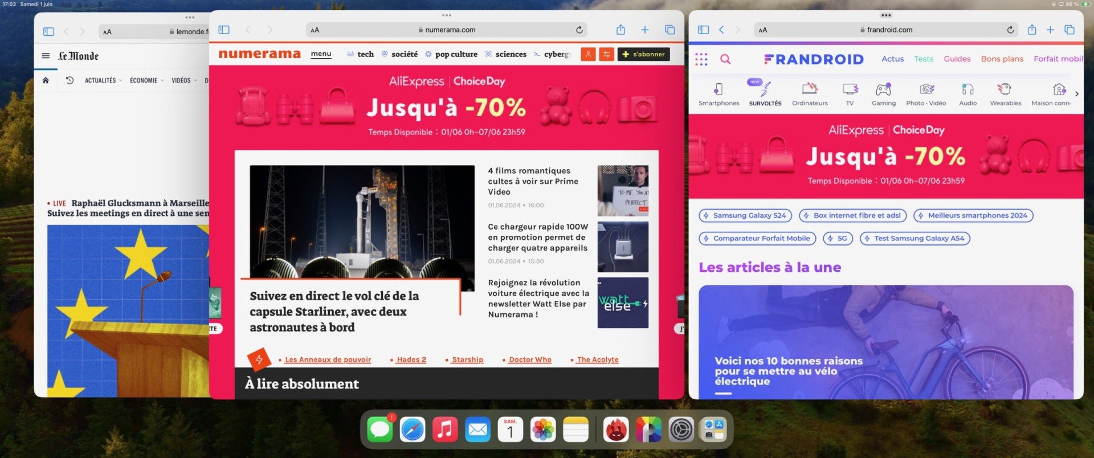The width and height of the screenshot is (1094, 458).
Task: Open the sciences section on numerama
Action: point(505,54)
